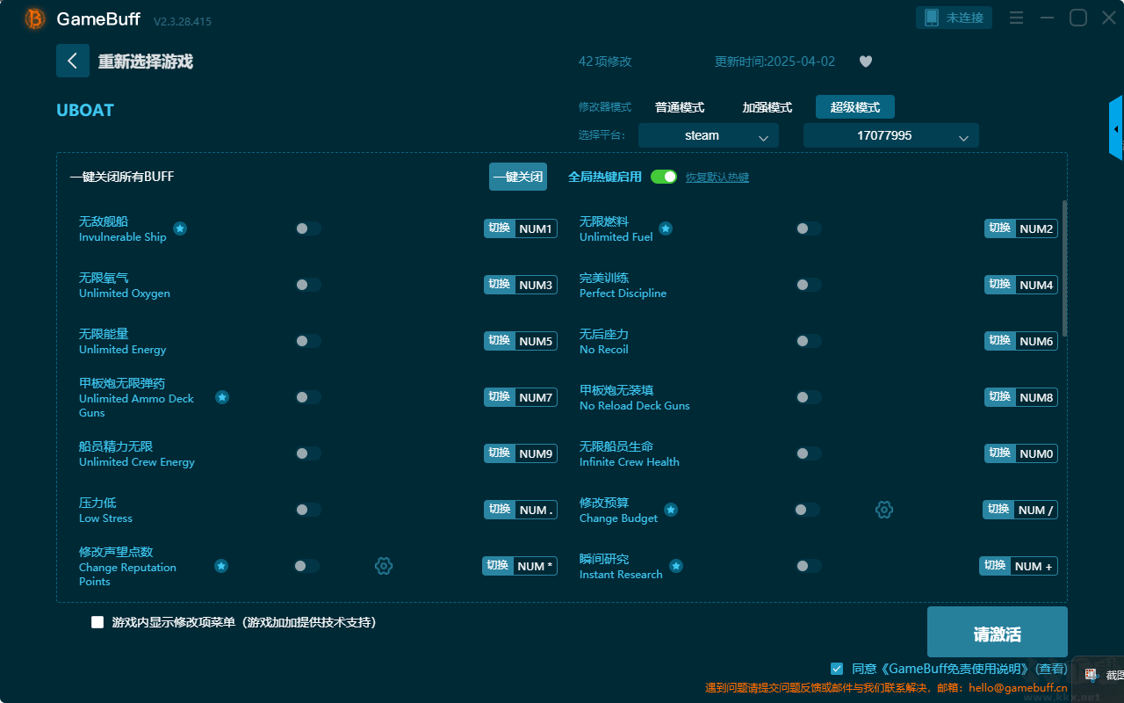Click the star beside Unlimited Ammo Deck Guns
Screen dimensions: 1124x703
[222, 397]
